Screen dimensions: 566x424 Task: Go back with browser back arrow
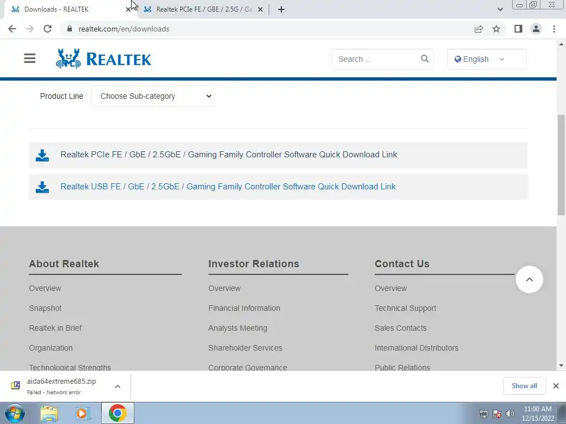point(12,29)
